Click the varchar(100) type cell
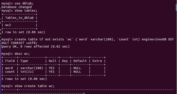Viewport: 177px width, 94px height. (x=32, y=68)
